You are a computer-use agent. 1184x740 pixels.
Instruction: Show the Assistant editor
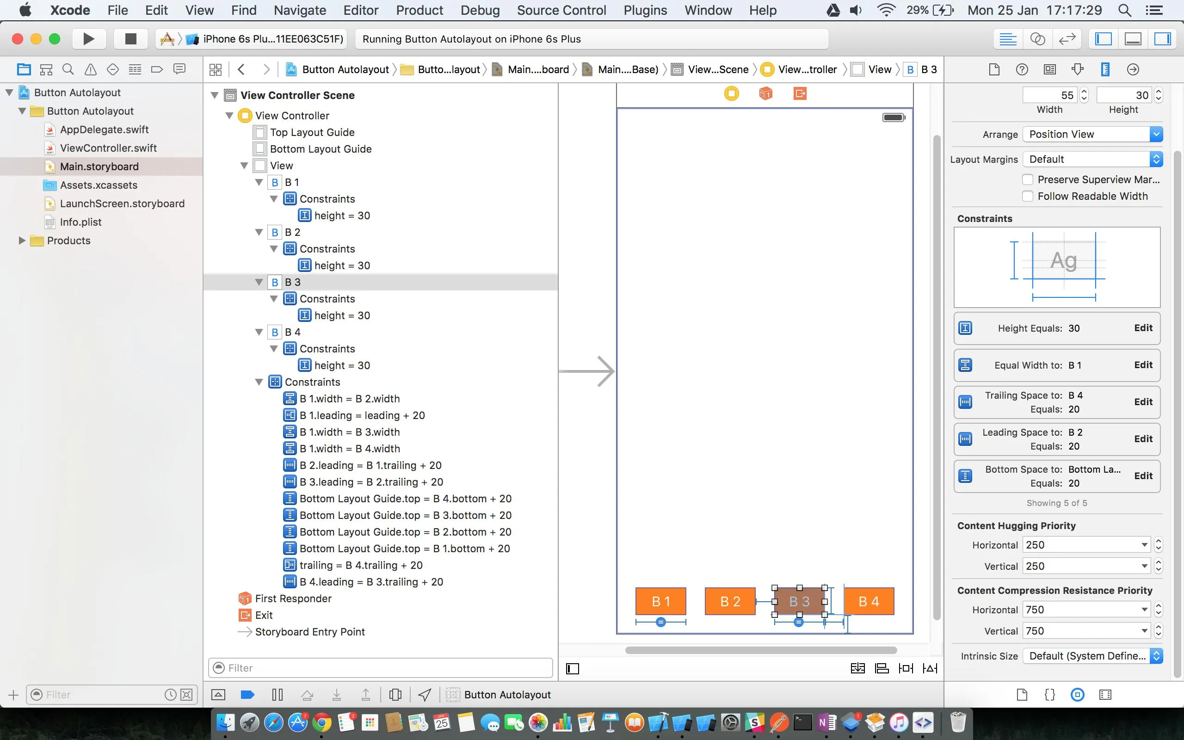coord(1037,39)
